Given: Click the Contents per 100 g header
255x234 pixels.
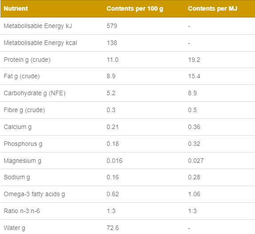Looking at the screenshot, I should pos(135,8).
